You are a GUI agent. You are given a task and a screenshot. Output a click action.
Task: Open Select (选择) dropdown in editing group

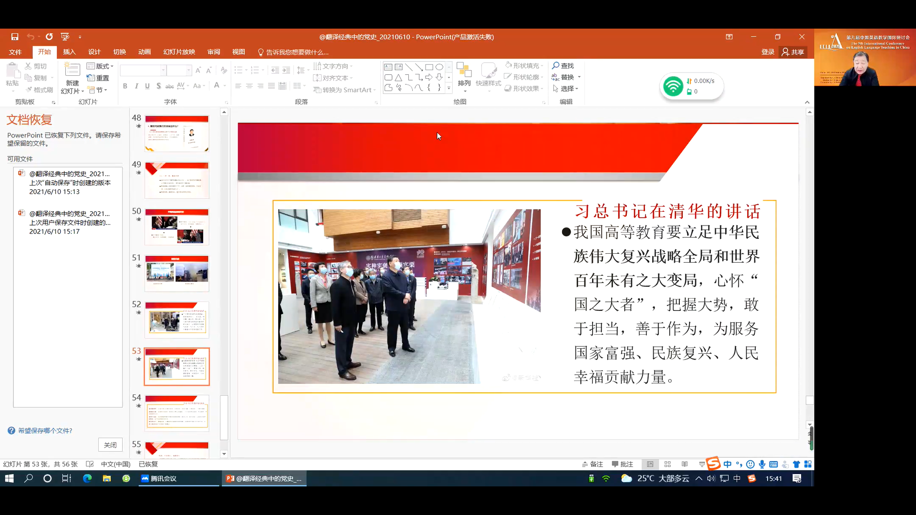click(566, 89)
